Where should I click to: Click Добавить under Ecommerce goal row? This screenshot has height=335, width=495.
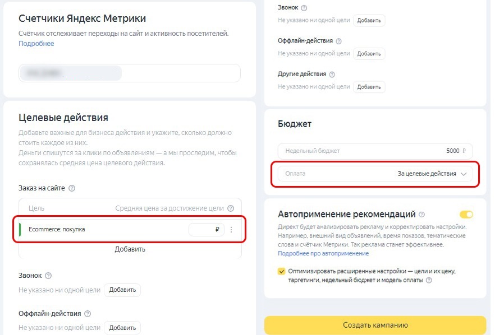130,249
